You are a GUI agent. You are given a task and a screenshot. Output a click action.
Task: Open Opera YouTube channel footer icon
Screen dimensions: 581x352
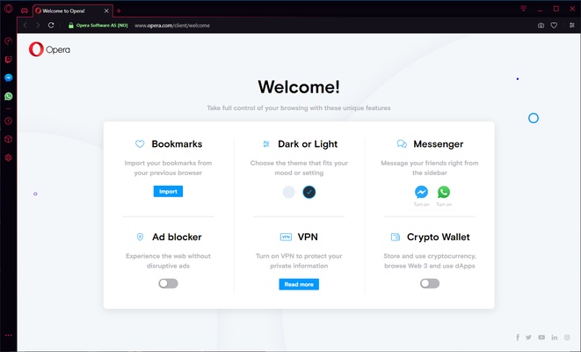coord(541,337)
